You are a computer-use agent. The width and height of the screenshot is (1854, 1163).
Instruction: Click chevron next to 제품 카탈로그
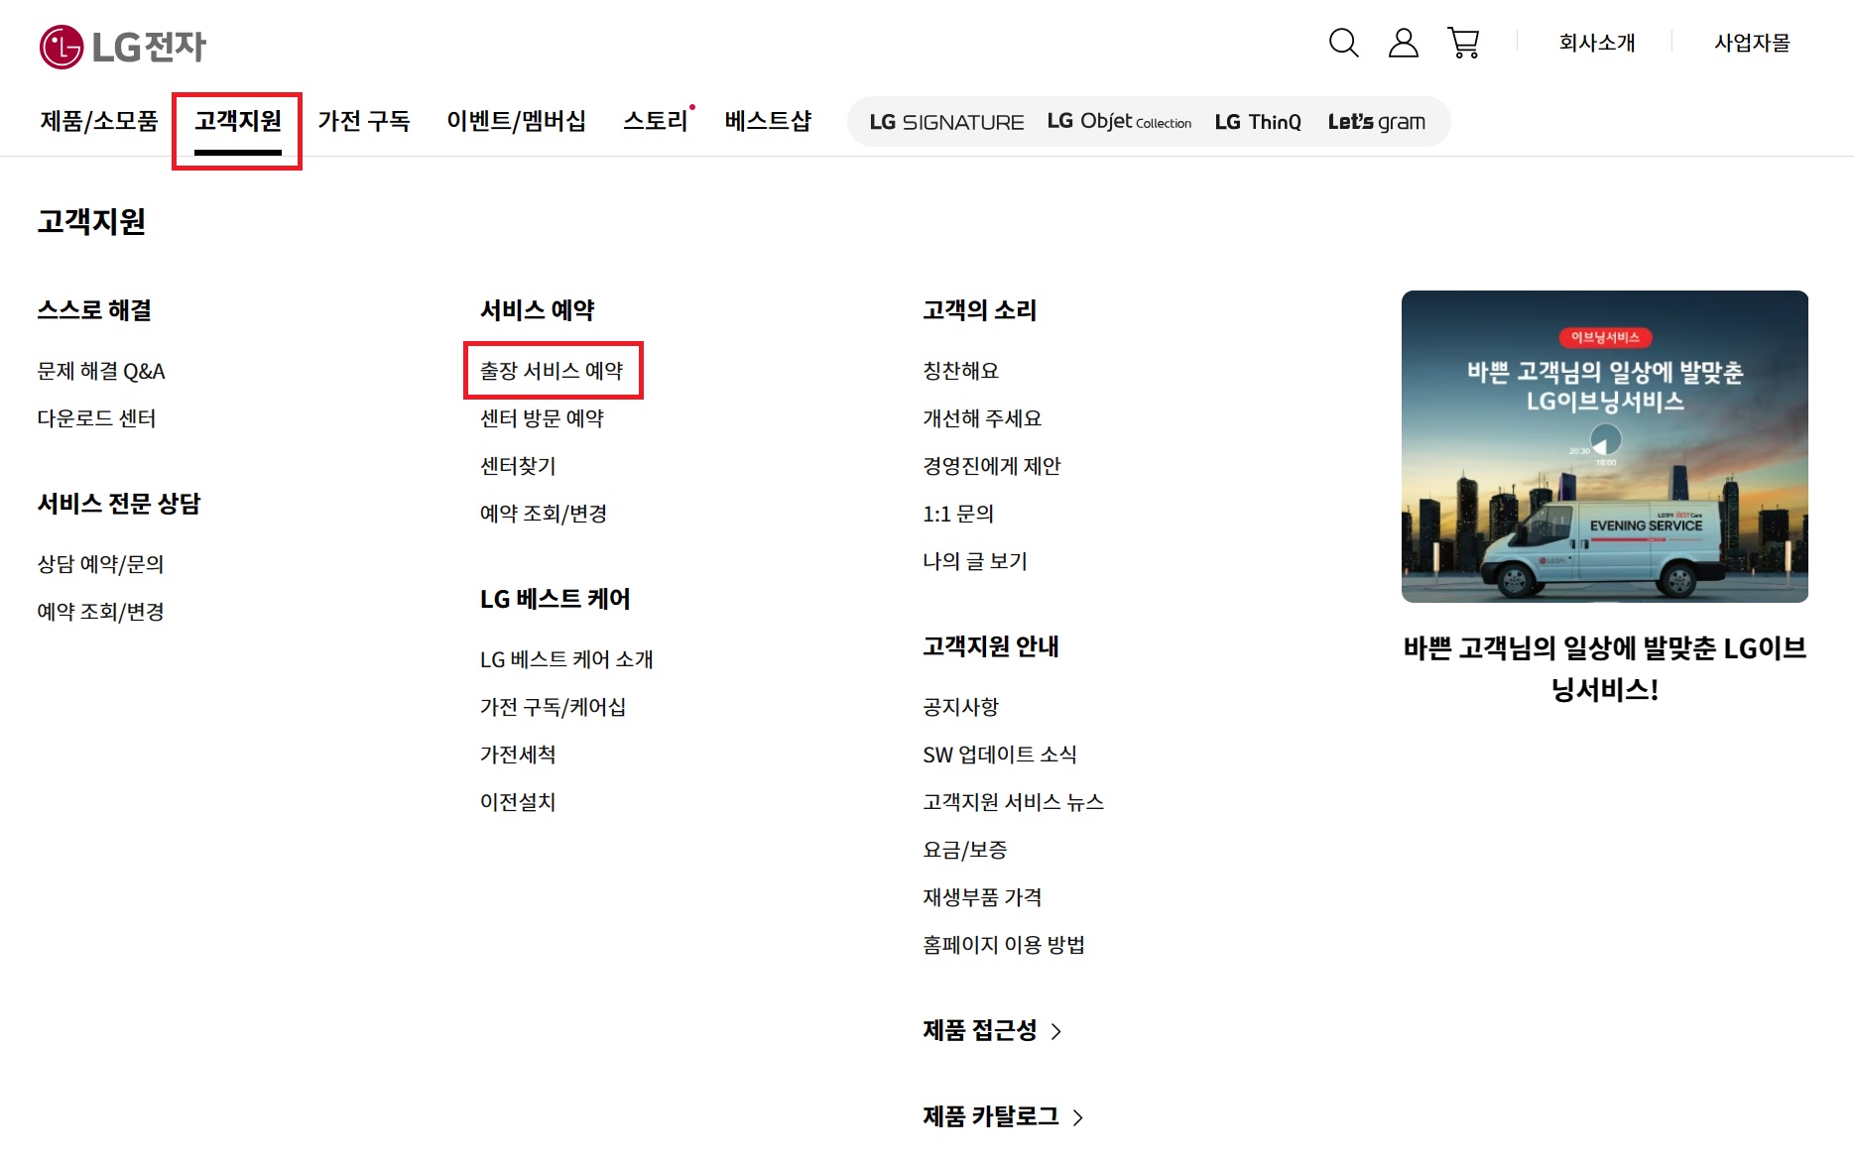point(1078,1117)
